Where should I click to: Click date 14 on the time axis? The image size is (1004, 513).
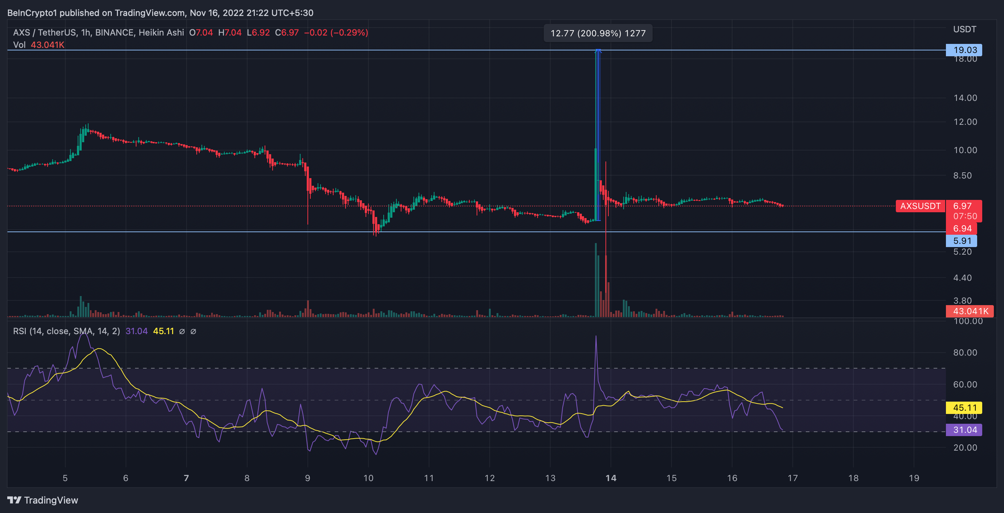point(611,478)
